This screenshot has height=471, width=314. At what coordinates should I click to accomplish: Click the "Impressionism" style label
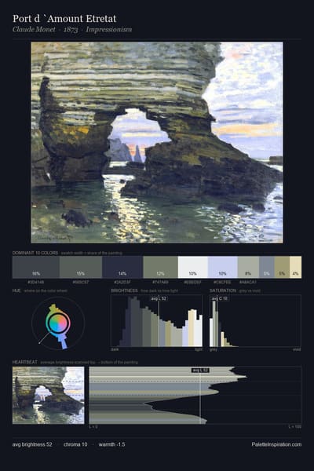point(109,30)
